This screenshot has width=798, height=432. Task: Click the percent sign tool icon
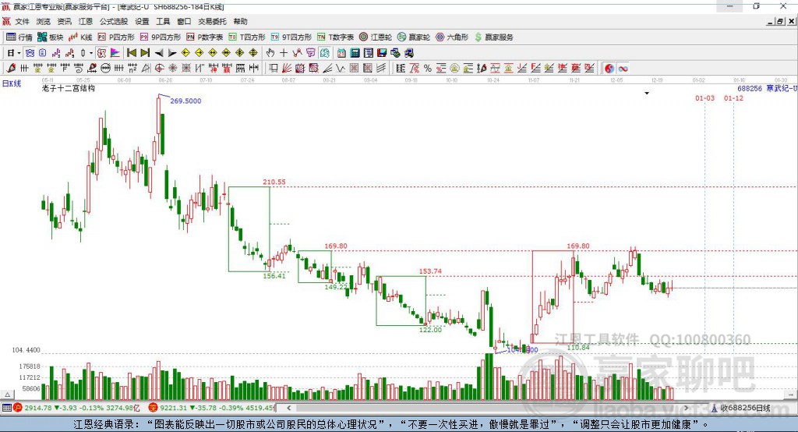(428, 69)
